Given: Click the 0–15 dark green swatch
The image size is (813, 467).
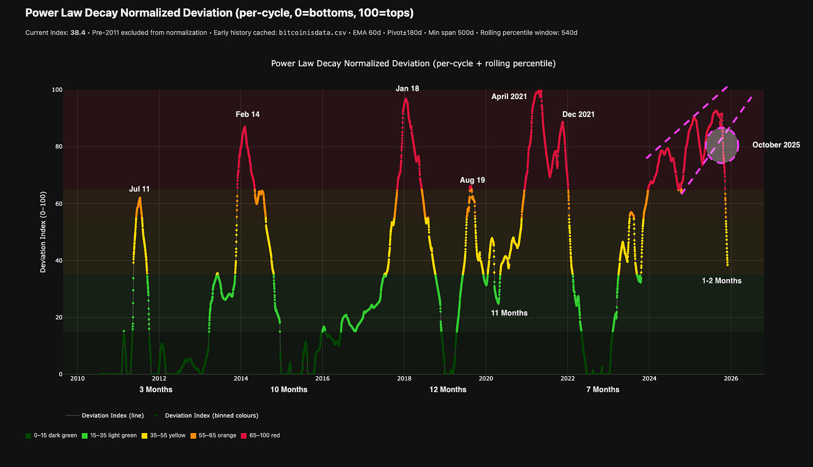Looking at the screenshot, I should [28, 435].
